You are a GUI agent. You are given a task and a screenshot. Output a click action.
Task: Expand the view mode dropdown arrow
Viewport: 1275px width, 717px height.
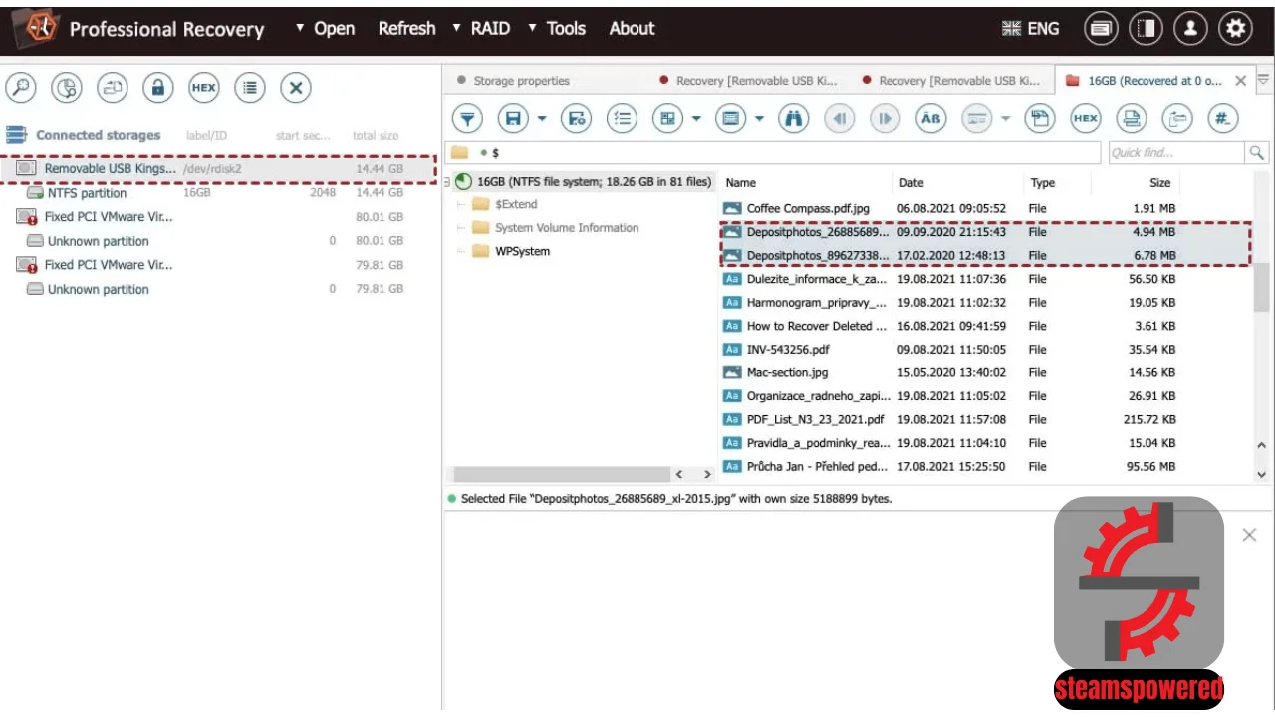[x=696, y=119]
